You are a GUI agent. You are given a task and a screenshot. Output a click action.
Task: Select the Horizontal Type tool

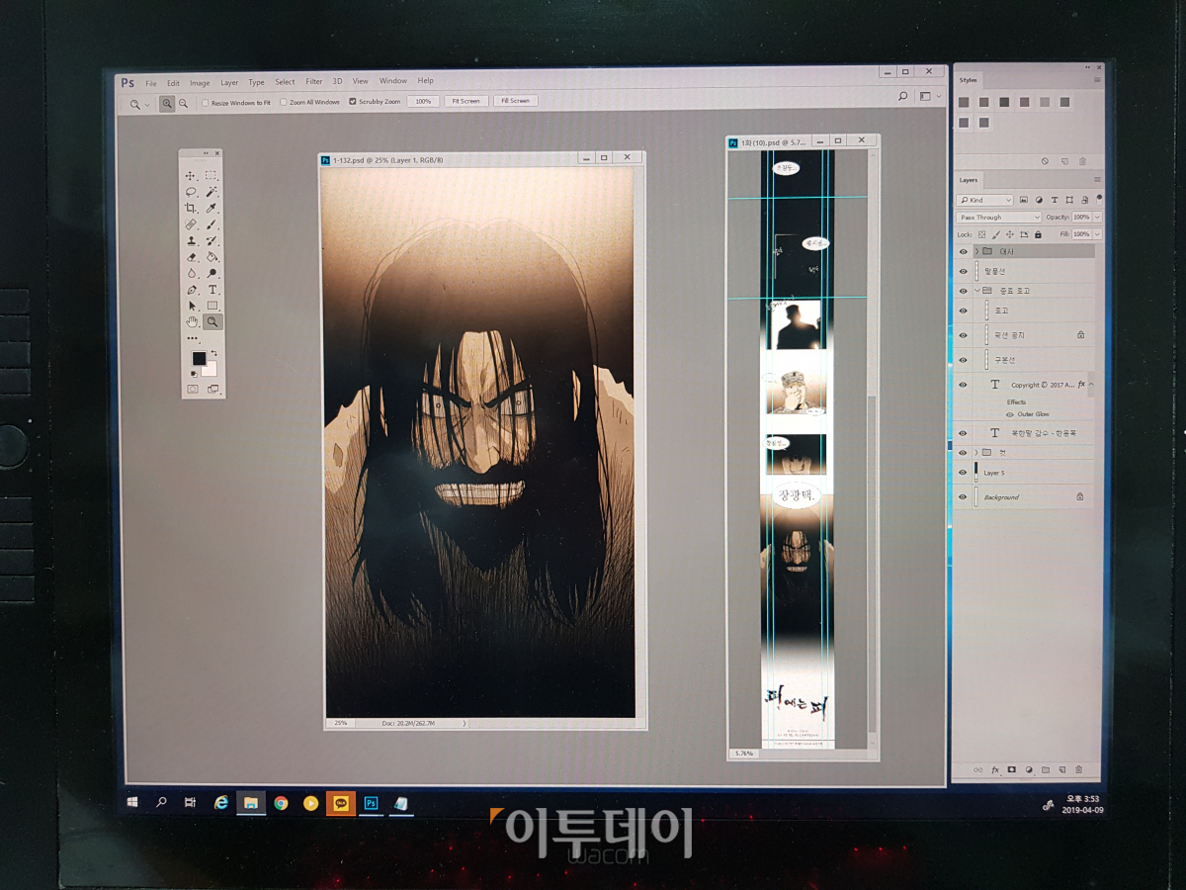(x=211, y=289)
